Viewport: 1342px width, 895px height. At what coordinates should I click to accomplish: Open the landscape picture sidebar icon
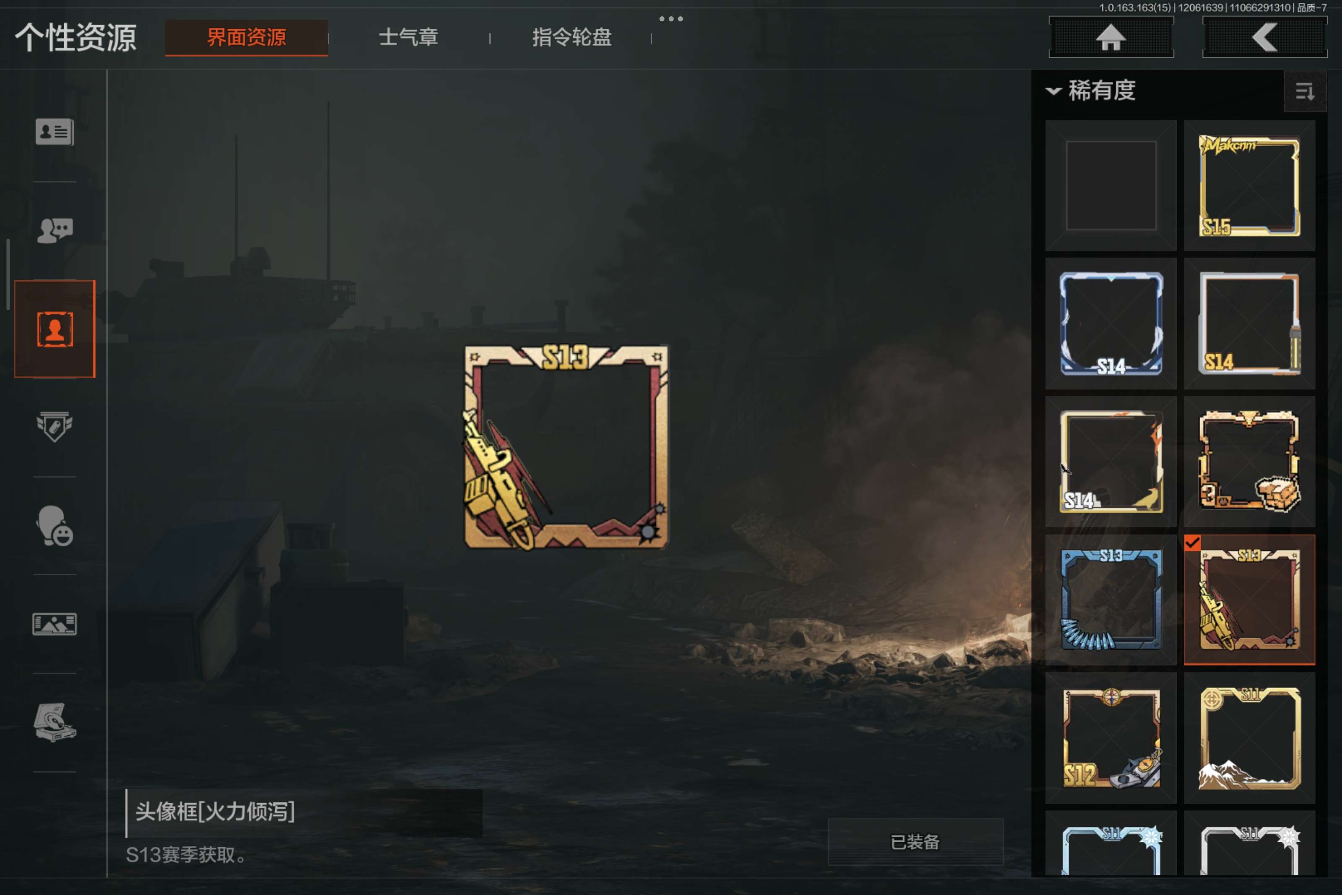(55, 624)
